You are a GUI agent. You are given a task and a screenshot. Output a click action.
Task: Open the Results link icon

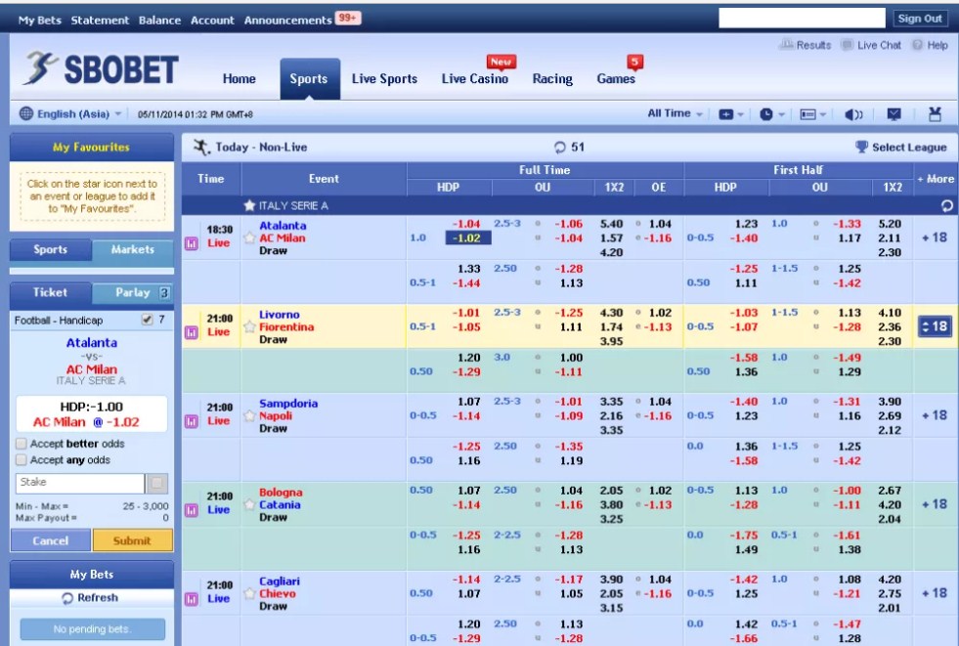787,45
